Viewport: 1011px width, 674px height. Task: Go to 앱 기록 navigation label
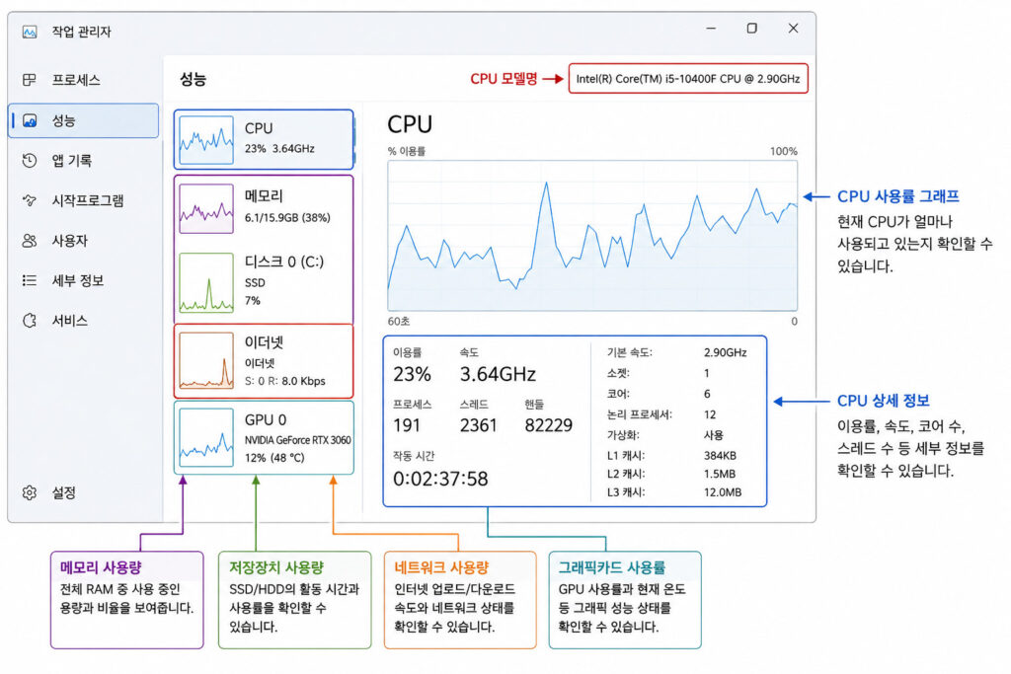(71, 161)
